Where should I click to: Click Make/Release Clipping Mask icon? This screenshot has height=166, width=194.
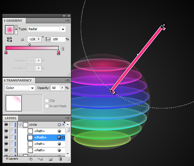pyautogui.click(x=30, y=159)
